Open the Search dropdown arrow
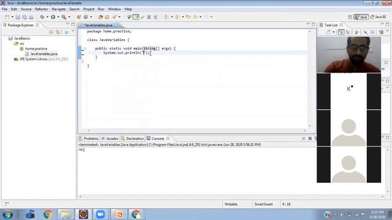Viewport: 392px width, 220px height. click(119, 17)
